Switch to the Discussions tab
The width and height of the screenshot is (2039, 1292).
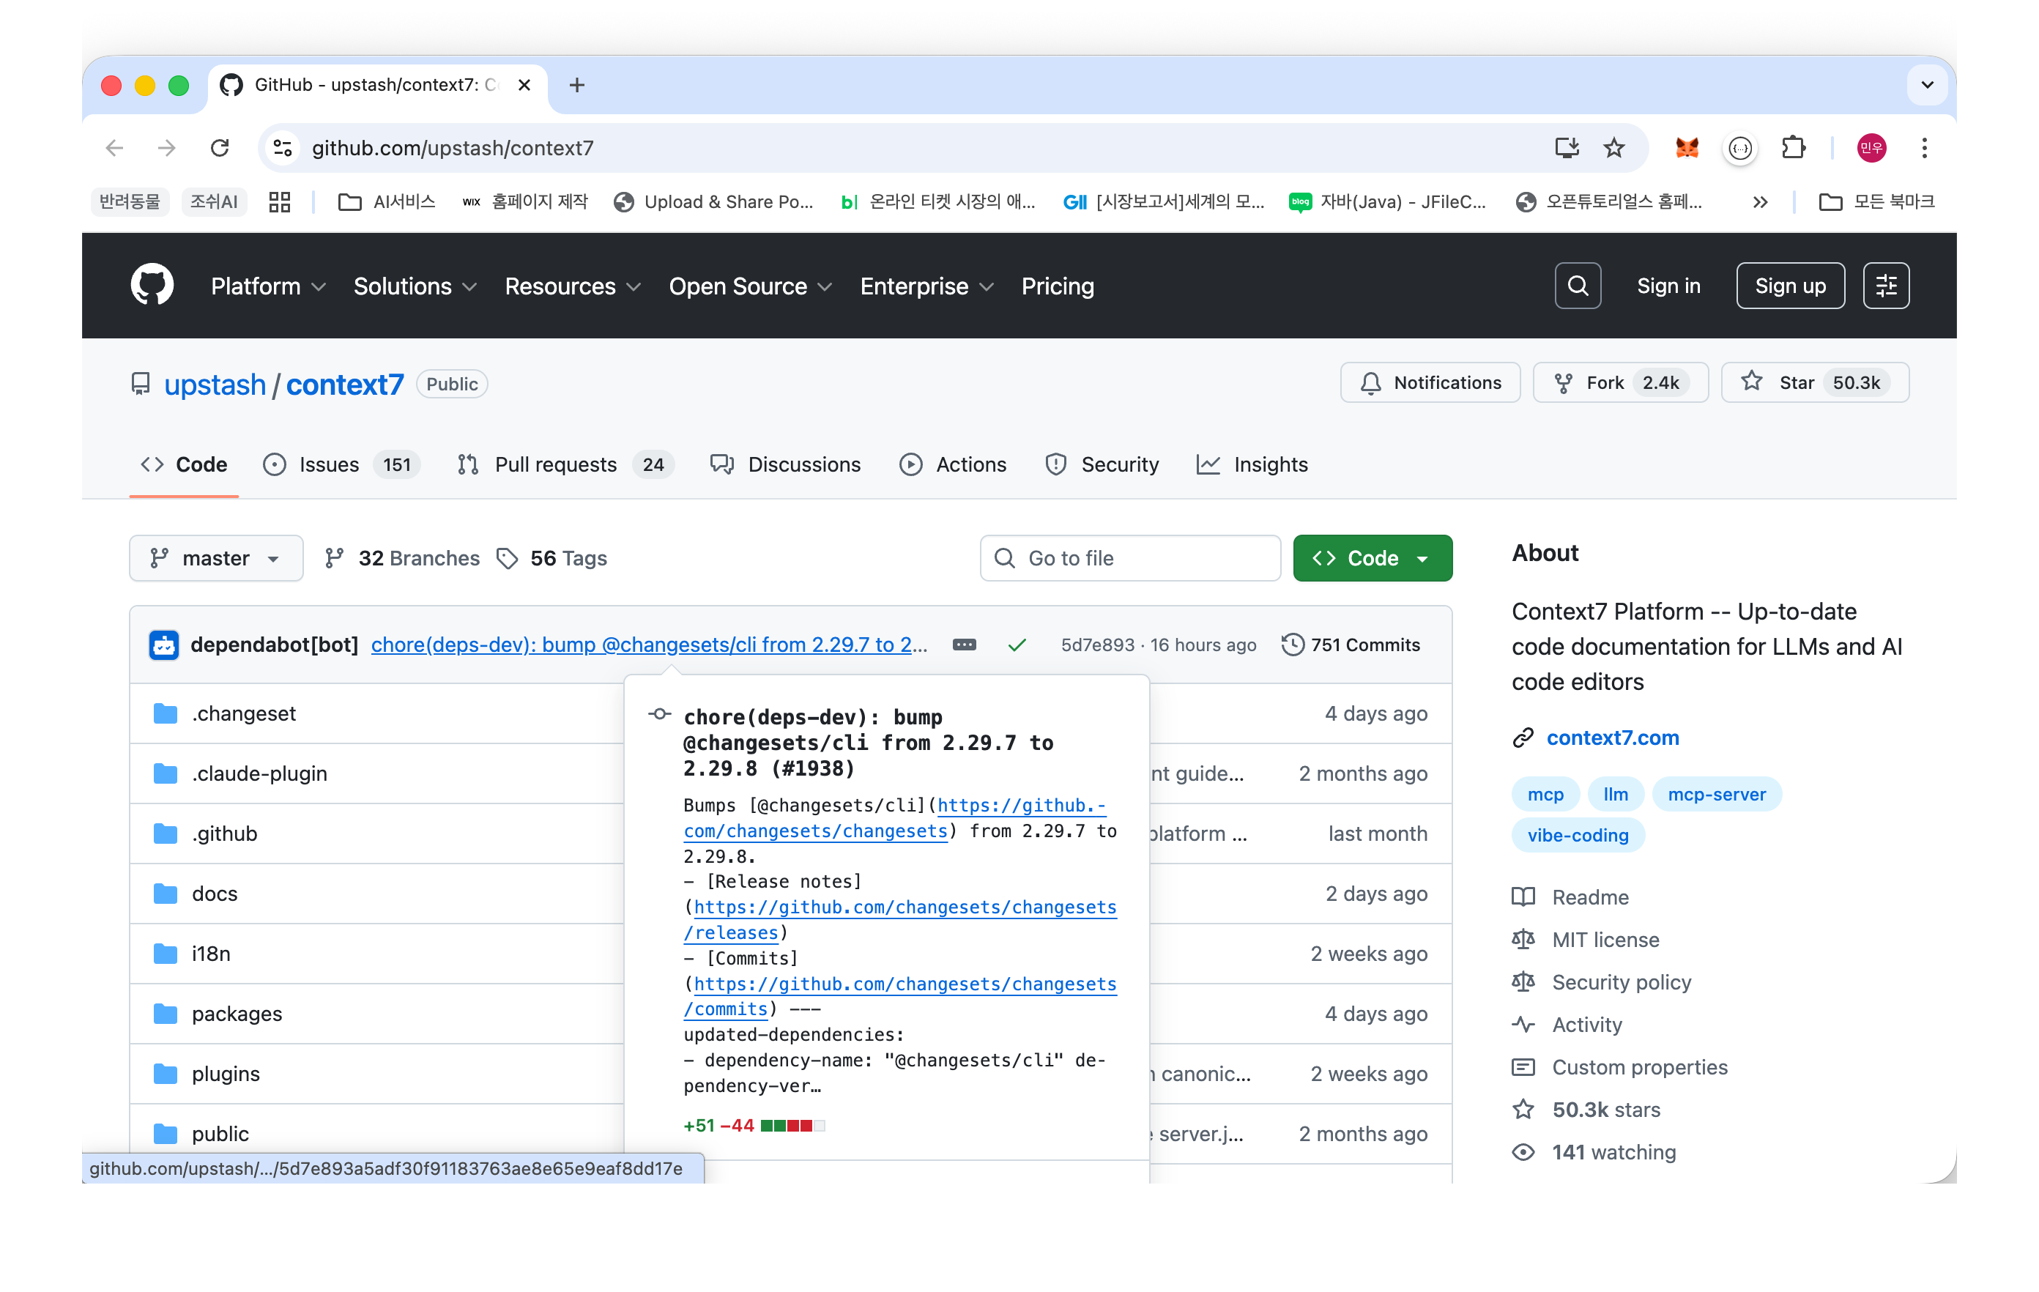pos(785,464)
